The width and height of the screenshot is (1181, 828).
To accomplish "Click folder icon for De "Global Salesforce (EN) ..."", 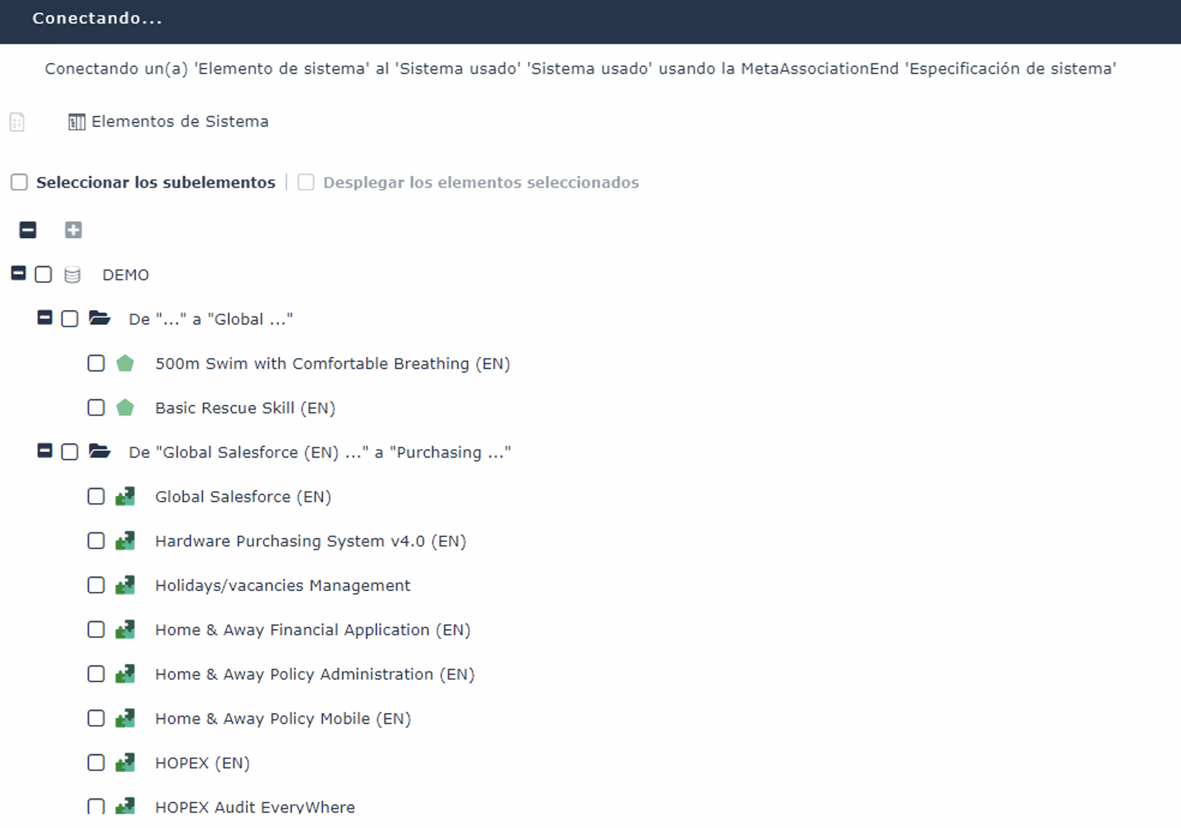I will click(100, 451).
